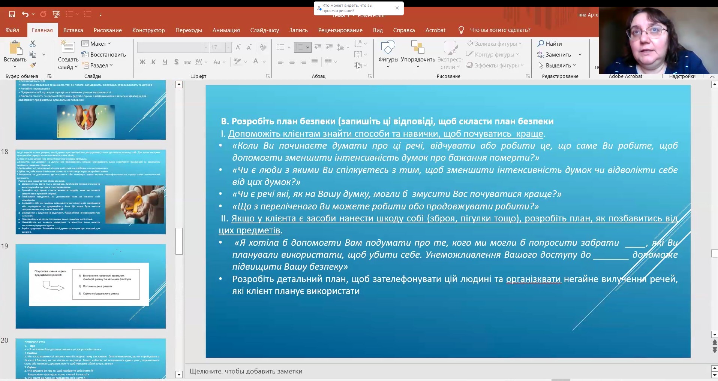Viewport: 718px width, 381px height.
Task: Open the Анимация ribbon tab
Action: point(226,30)
